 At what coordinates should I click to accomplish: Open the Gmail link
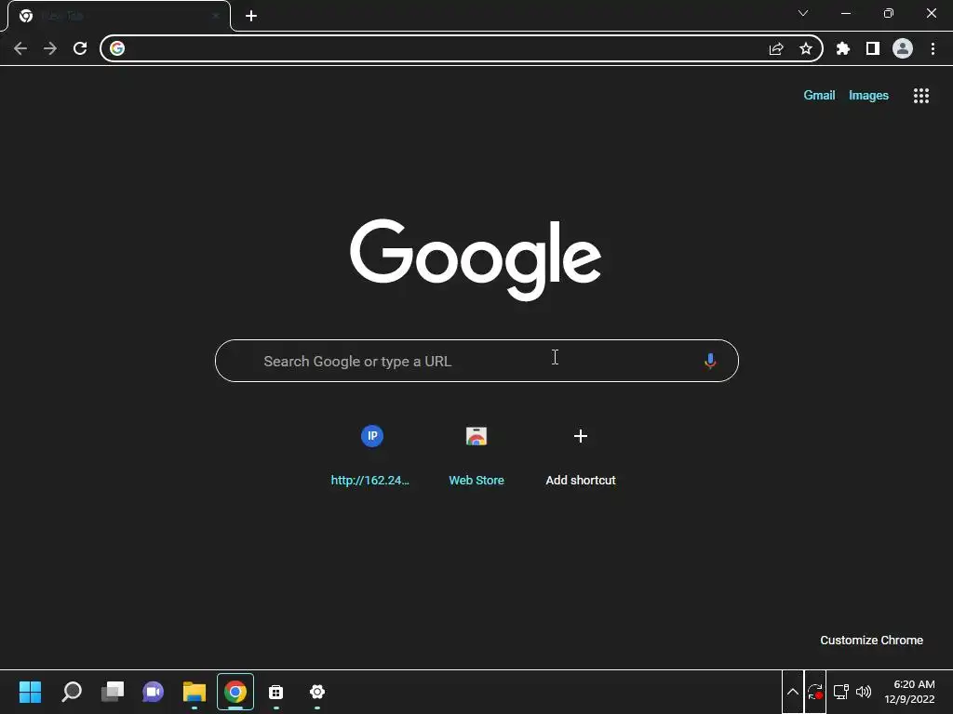[x=819, y=96]
